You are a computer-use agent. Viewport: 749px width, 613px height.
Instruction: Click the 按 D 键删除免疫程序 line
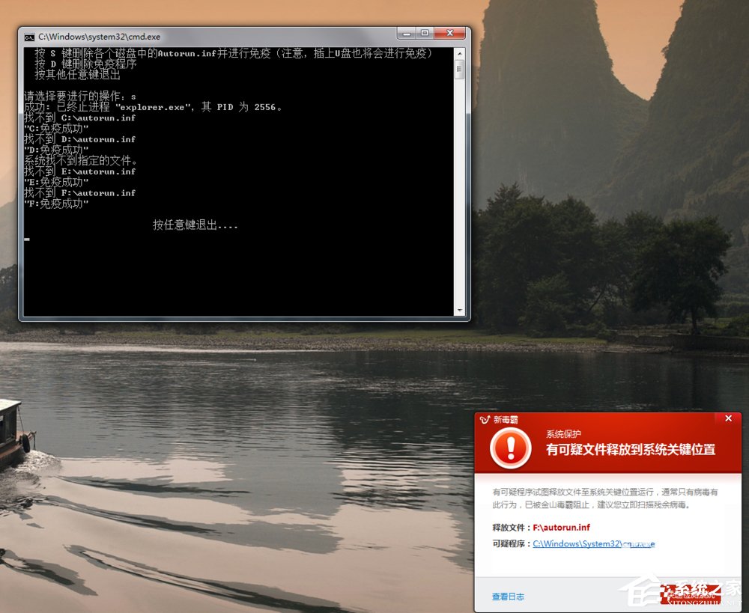pyautogui.click(x=86, y=64)
